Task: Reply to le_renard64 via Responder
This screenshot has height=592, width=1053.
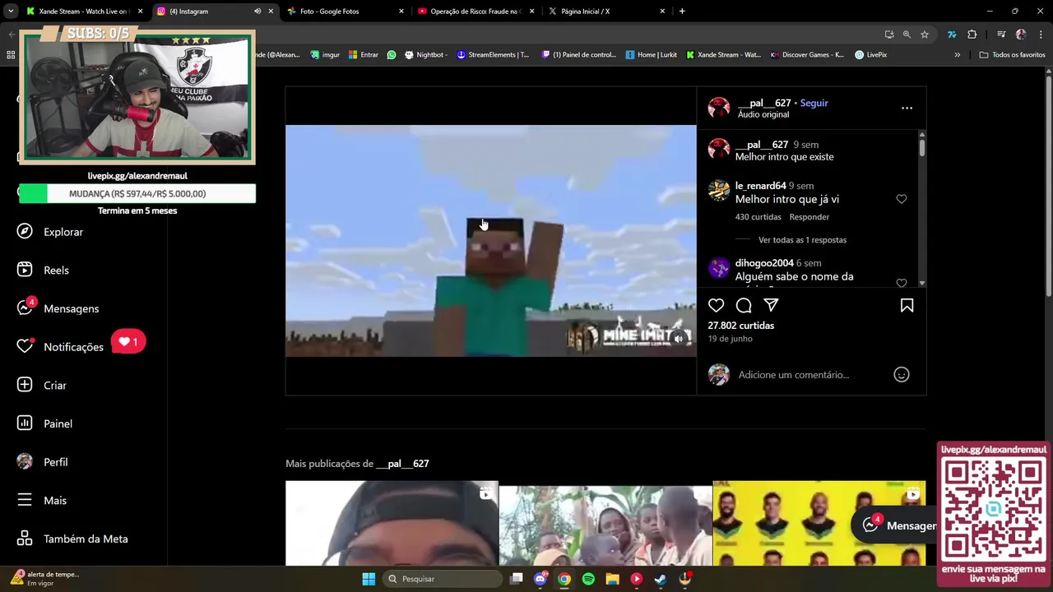Action: click(809, 217)
